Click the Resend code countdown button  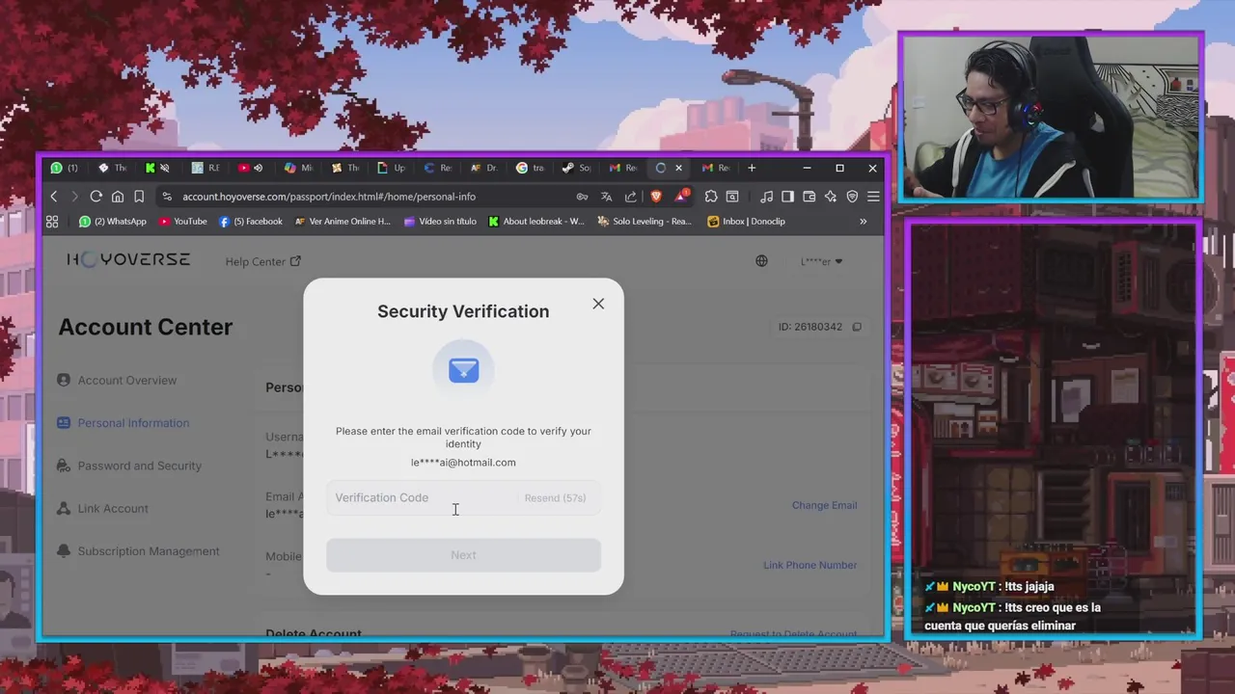pos(555,498)
